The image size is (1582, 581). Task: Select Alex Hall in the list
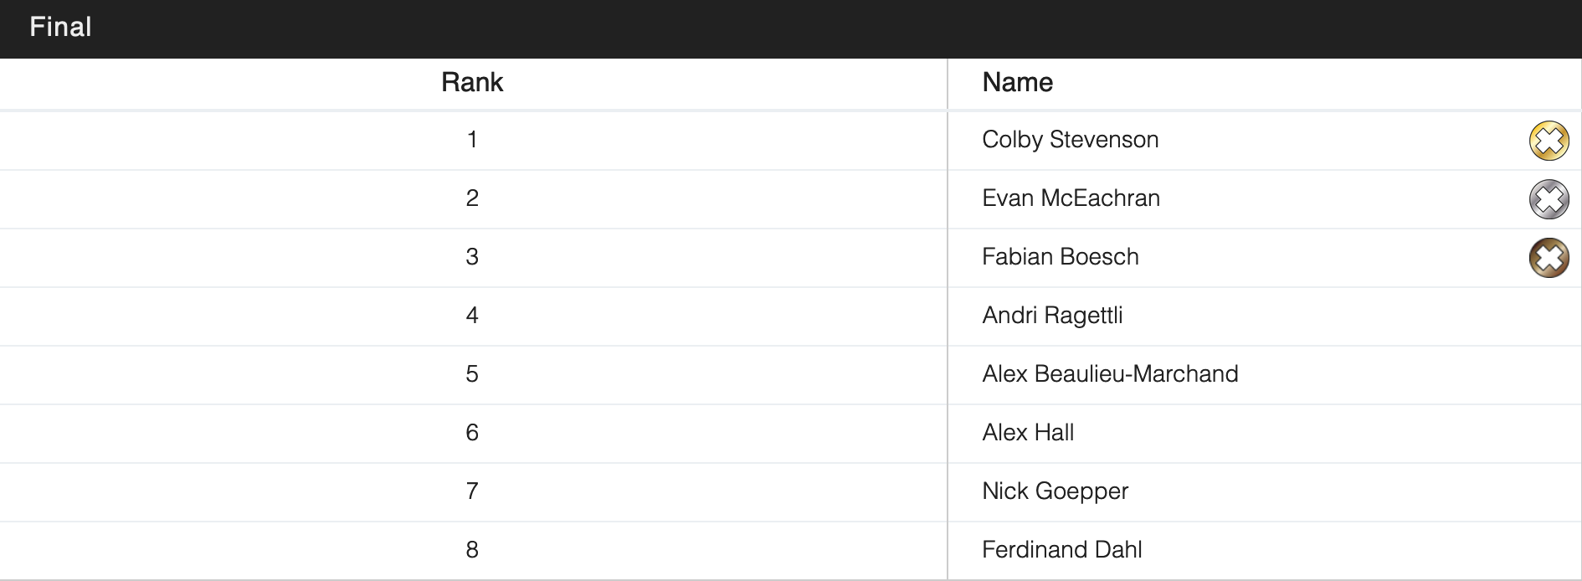(1028, 433)
